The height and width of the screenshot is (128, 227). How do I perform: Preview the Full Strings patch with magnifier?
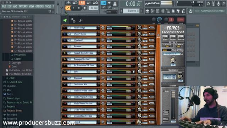click(x=103, y=28)
